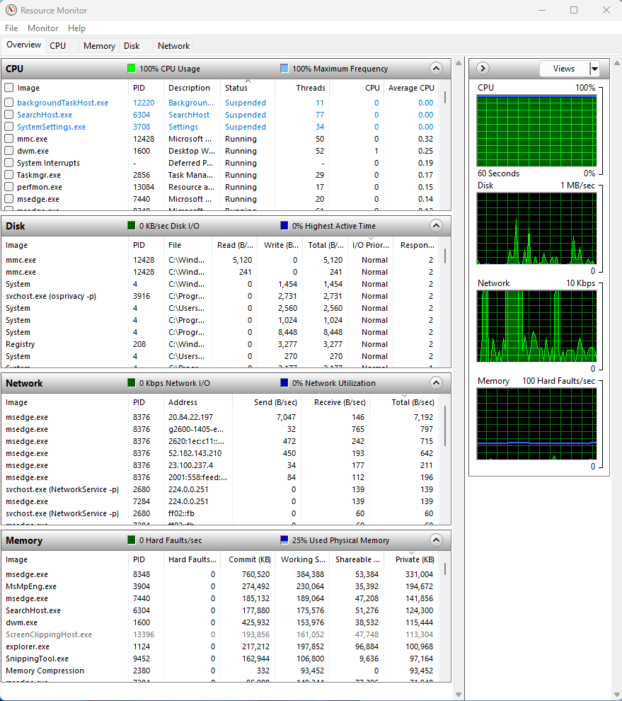Collapse the Memory section with its chevron
This screenshot has height=701, width=622.
[x=436, y=540]
